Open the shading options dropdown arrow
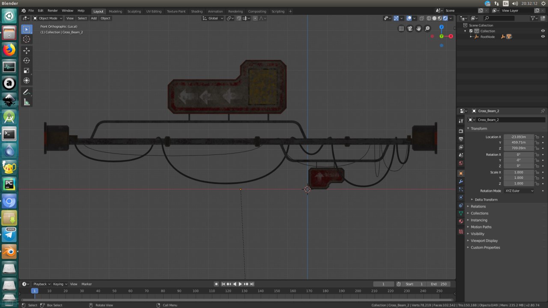The height and width of the screenshot is (308, 548). 451,18
